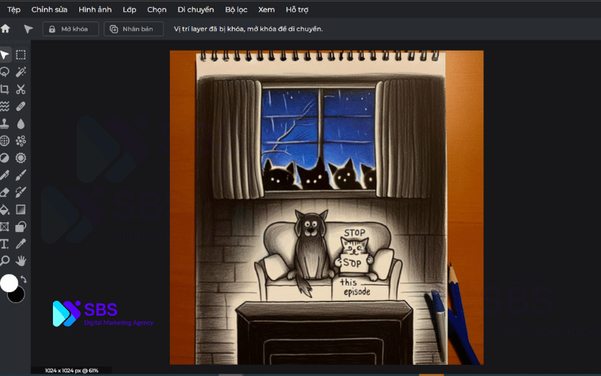Select the Hand pan tool
The width and height of the screenshot is (601, 376).
21,261
